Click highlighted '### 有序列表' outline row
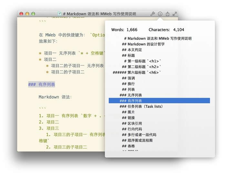Image resolution: width=226 pixels, height=175 pixels. tap(159, 101)
